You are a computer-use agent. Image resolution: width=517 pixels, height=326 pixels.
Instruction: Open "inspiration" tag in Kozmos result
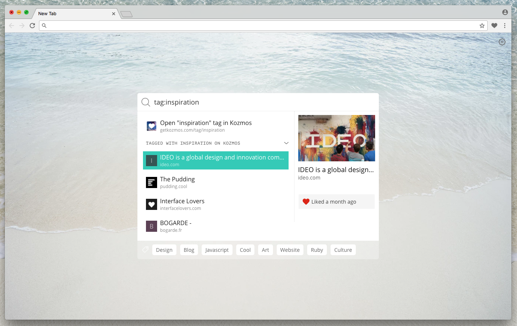coord(216,126)
